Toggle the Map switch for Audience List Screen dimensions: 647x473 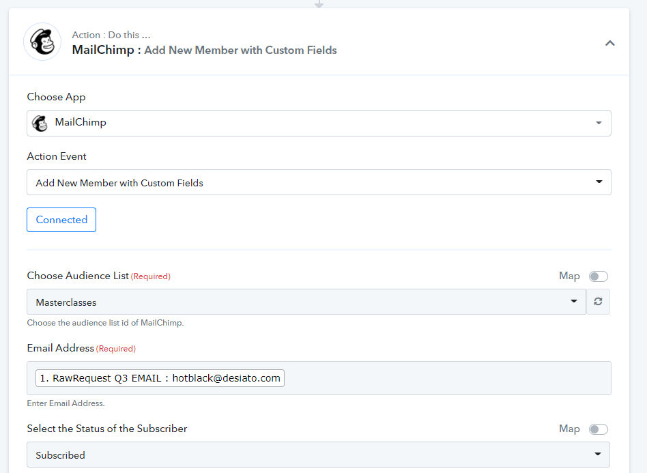[599, 276]
